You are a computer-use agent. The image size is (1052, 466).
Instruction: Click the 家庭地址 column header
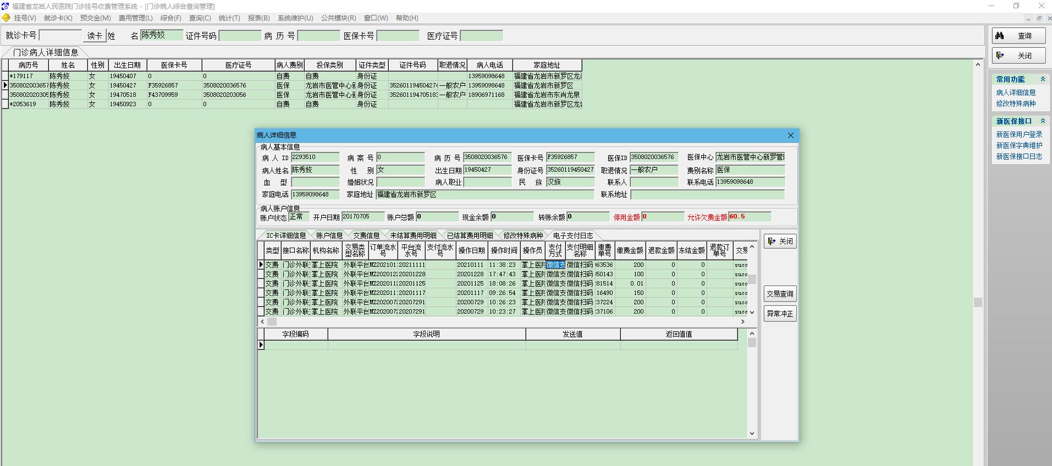tap(547, 65)
